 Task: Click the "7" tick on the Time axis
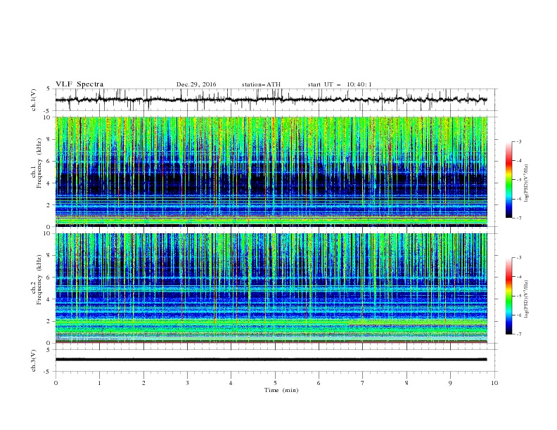click(x=363, y=383)
